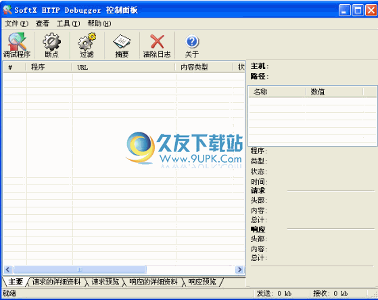Sort by the 内容类型 column header

204,67
